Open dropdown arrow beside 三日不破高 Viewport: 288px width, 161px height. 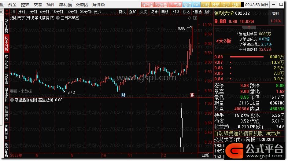[x=58, y=18]
